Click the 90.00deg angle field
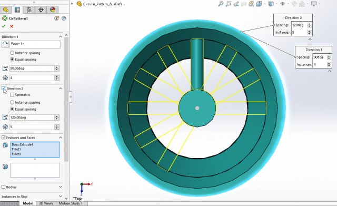The width and height of the screenshot is (337, 206). 32,68
